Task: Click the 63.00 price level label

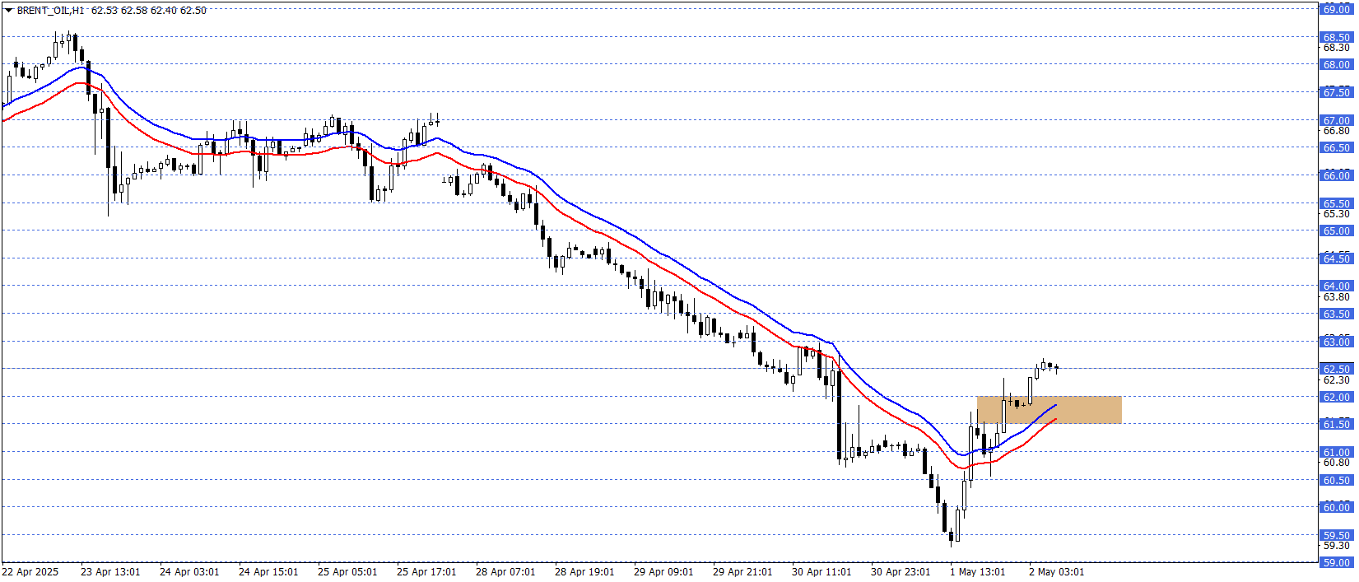Action: pos(1336,342)
